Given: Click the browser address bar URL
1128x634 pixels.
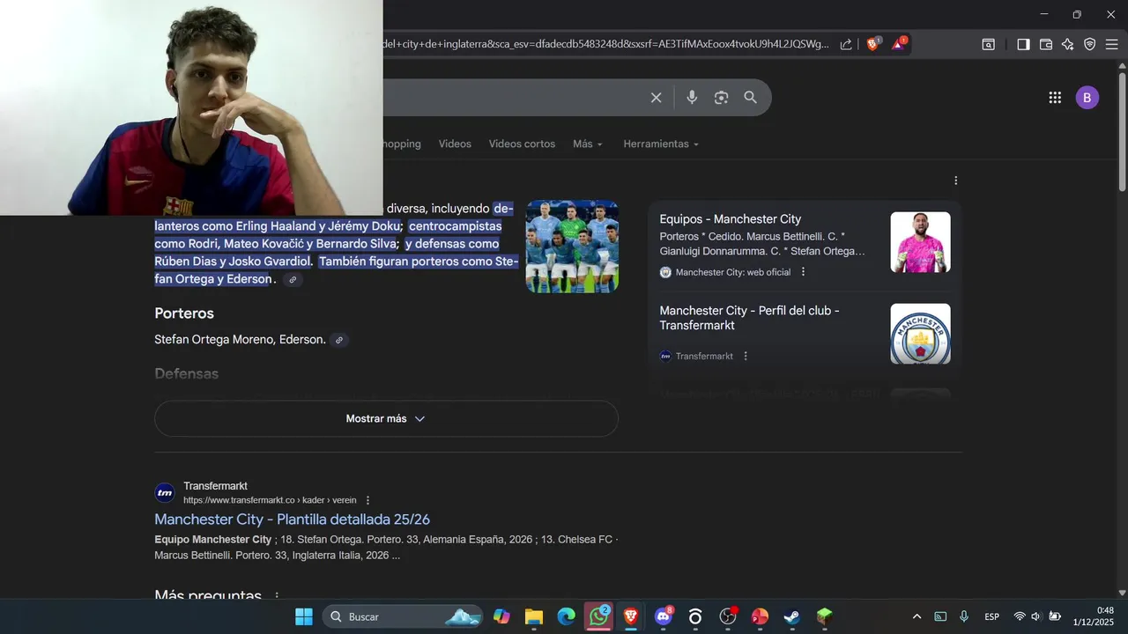Looking at the screenshot, I should click(x=607, y=44).
